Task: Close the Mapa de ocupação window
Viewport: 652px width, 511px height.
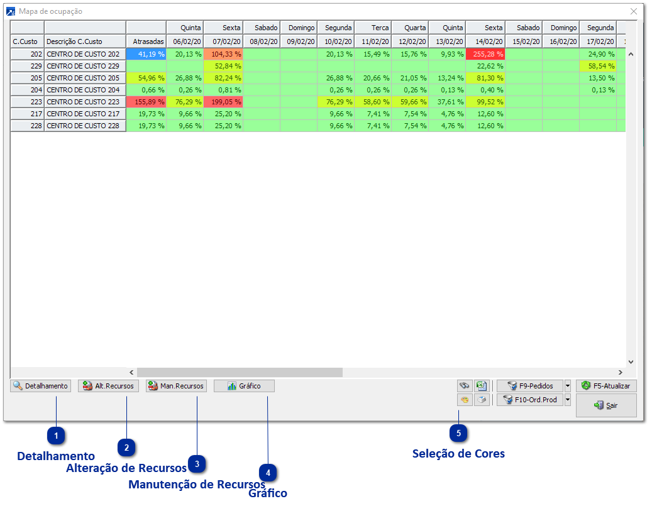Action: pyautogui.click(x=634, y=11)
